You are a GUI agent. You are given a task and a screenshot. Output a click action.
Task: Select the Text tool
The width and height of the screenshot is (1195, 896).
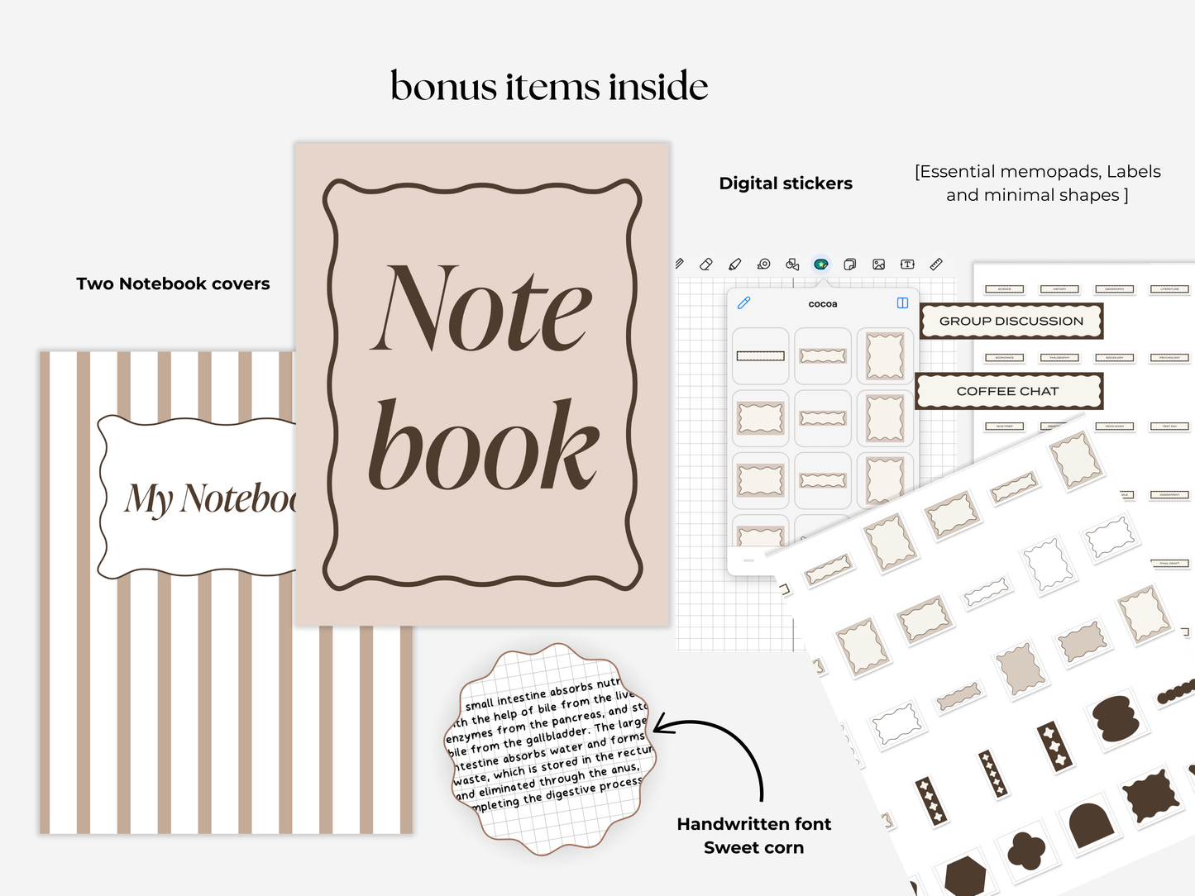[906, 265]
